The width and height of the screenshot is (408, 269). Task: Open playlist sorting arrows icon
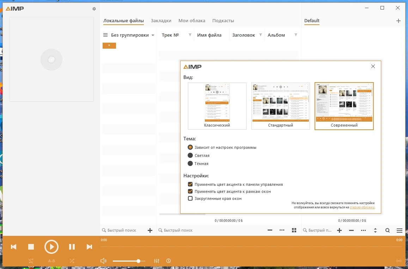(375, 230)
